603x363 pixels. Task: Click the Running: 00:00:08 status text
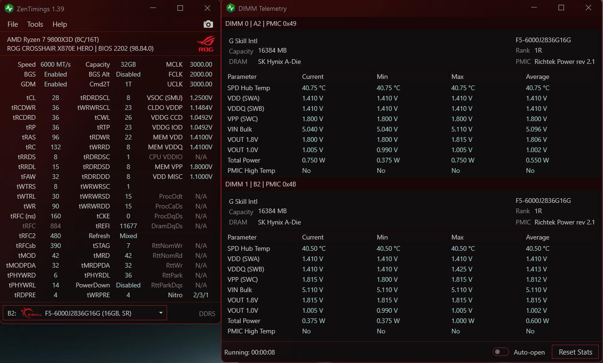250,352
